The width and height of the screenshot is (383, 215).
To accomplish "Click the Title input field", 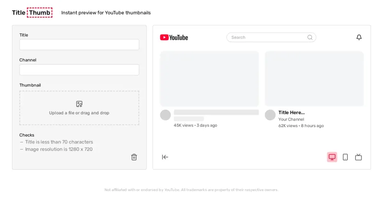I will point(79,45).
